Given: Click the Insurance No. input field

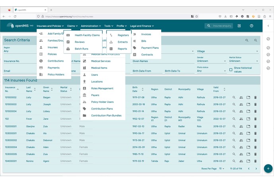Looking at the screenshot, I should point(20,61).
